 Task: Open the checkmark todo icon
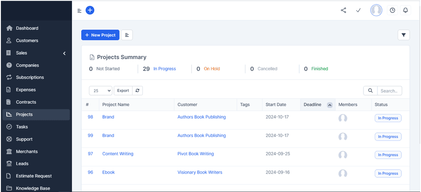tap(358, 10)
